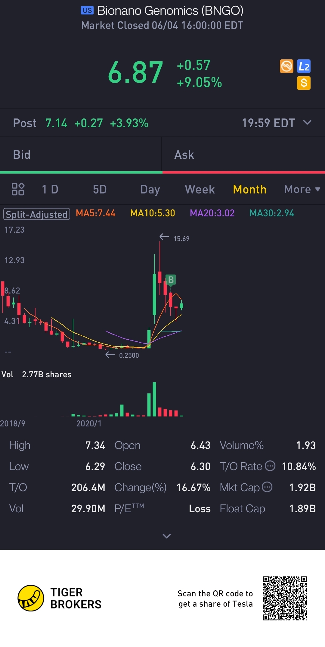The height and width of the screenshot is (647, 325).
Task: Toggle the Split-Adjusted button
Action: coord(37,214)
